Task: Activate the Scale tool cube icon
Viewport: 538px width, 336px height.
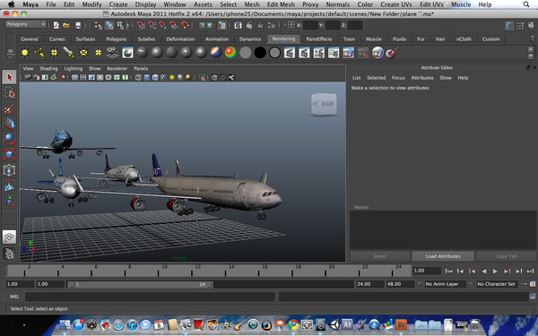Action: (x=9, y=155)
